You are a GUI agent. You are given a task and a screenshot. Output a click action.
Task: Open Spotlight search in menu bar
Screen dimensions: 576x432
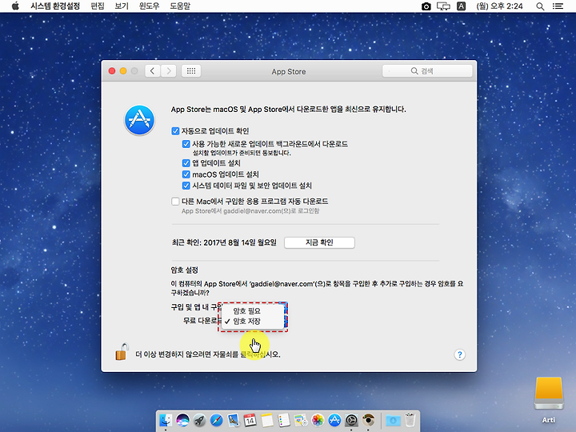click(540, 6)
